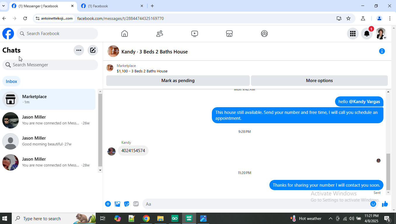
Task: Choose a GIF from the GIF icon
Action: tap(136, 204)
